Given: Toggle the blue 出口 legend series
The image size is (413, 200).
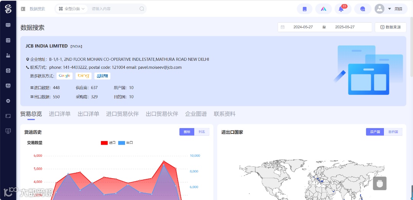Looking at the screenshot, I should [x=125, y=143].
